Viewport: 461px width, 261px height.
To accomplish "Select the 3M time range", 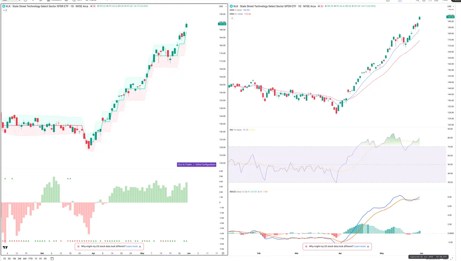I will pyautogui.click(x=19, y=259).
